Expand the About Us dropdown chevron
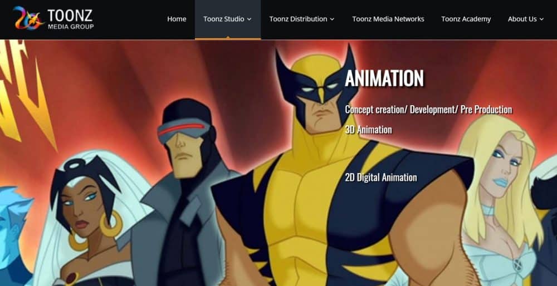 pyautogui.click(x=541, y=19)
